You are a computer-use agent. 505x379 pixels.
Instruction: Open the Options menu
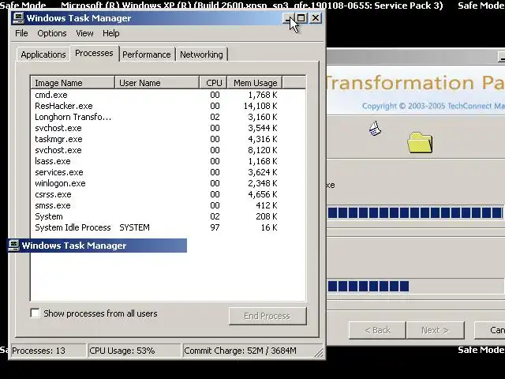pyautogui.click(x=52, y=33)
